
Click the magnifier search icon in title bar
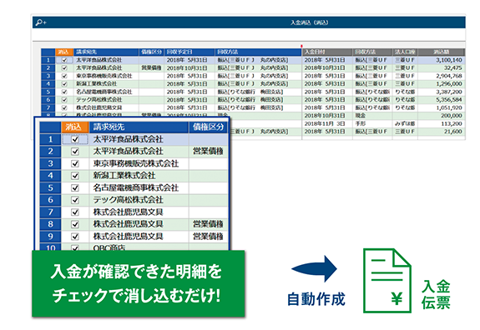pyautogui.click(x=41, y=22)
